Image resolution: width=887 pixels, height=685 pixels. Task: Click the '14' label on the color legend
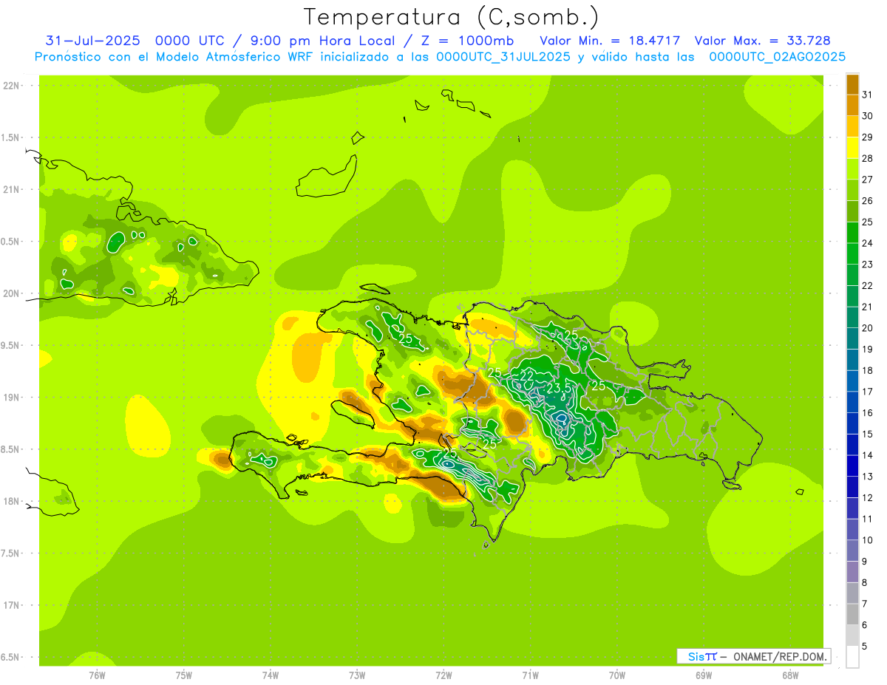coord(868,455)
